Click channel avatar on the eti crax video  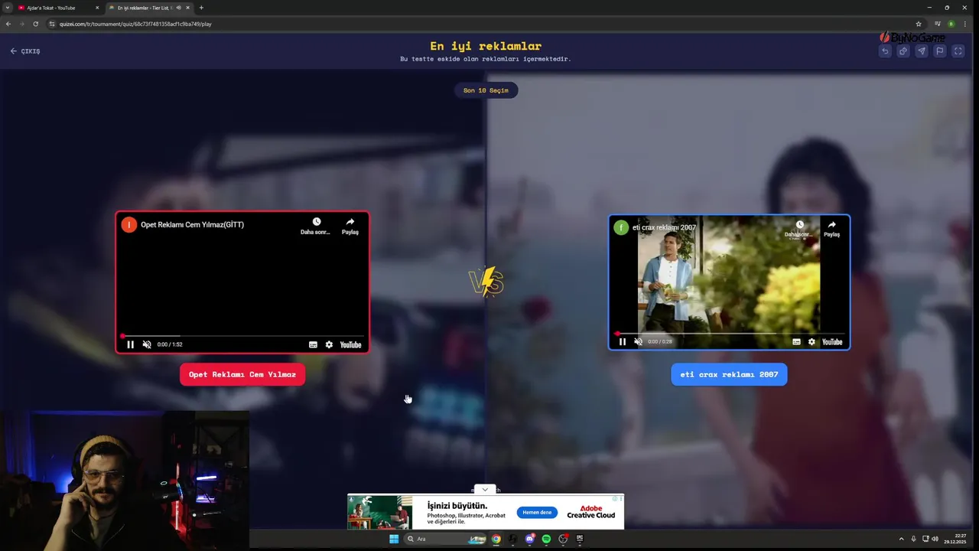click(x=622, y=227)
